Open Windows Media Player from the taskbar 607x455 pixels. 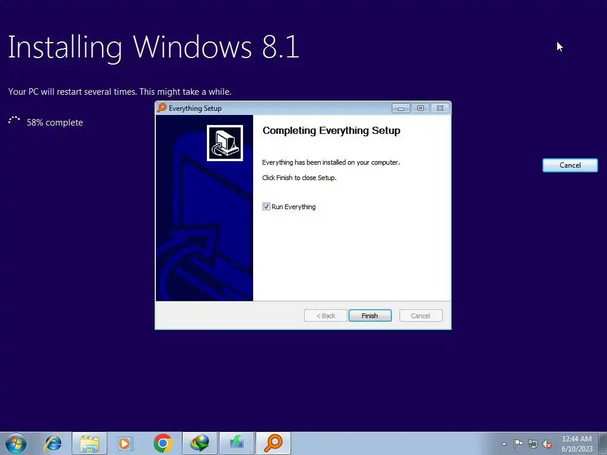click(125, 443)
